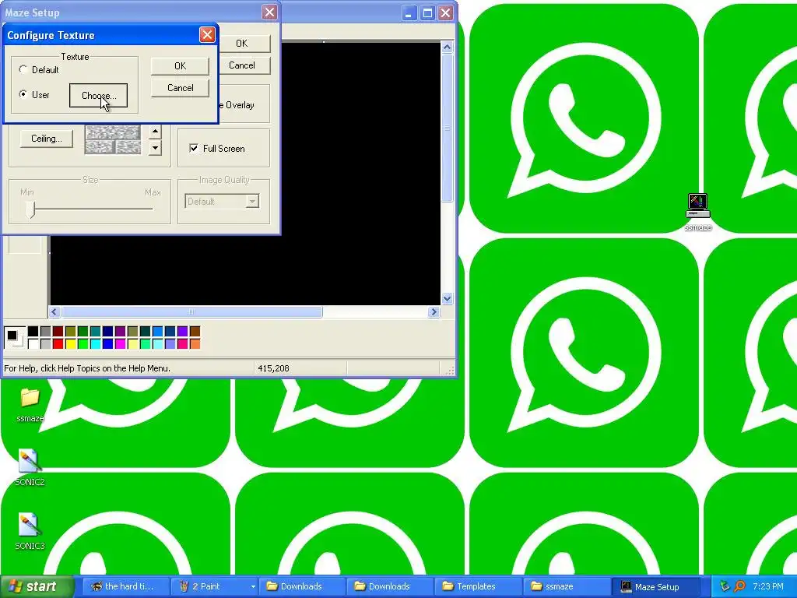This screenshot has height=598, width=797.
Task: Click the '415,208' status bar coordinates
Action: point(273,368)
